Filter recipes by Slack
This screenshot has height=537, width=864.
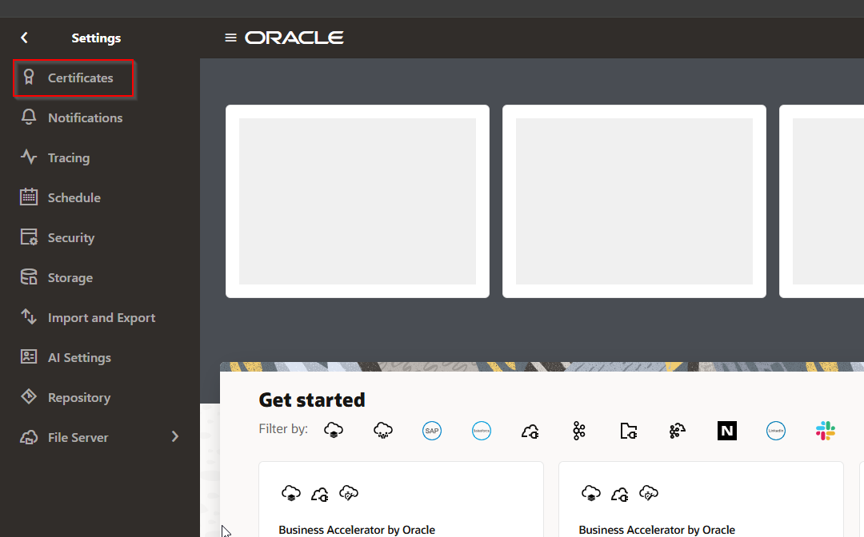tap(826, 431)
